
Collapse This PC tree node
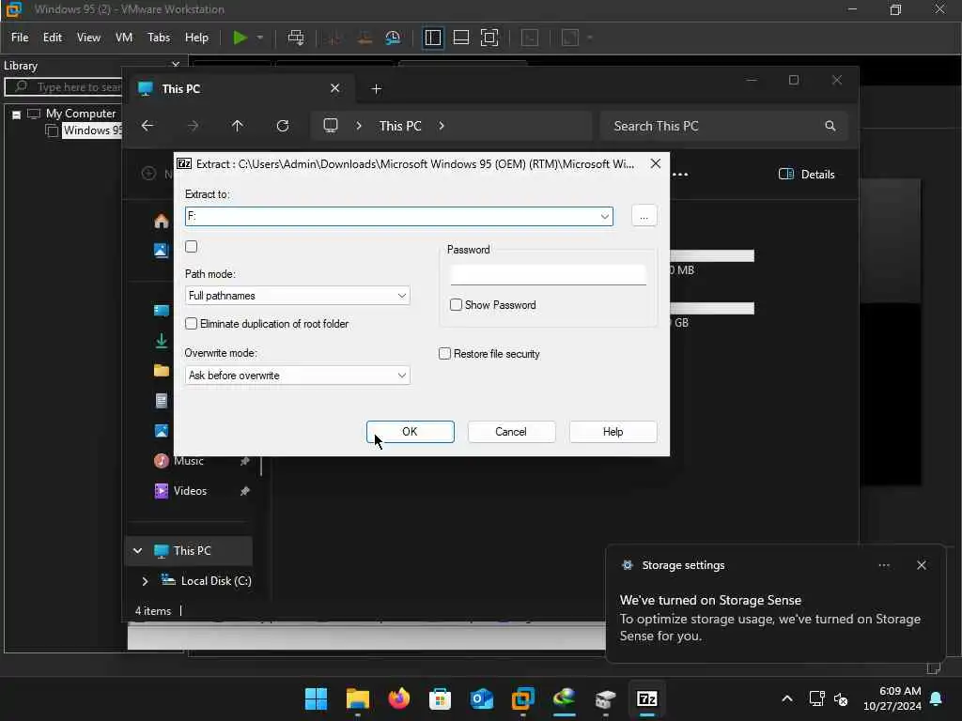(x=137, y=550)
